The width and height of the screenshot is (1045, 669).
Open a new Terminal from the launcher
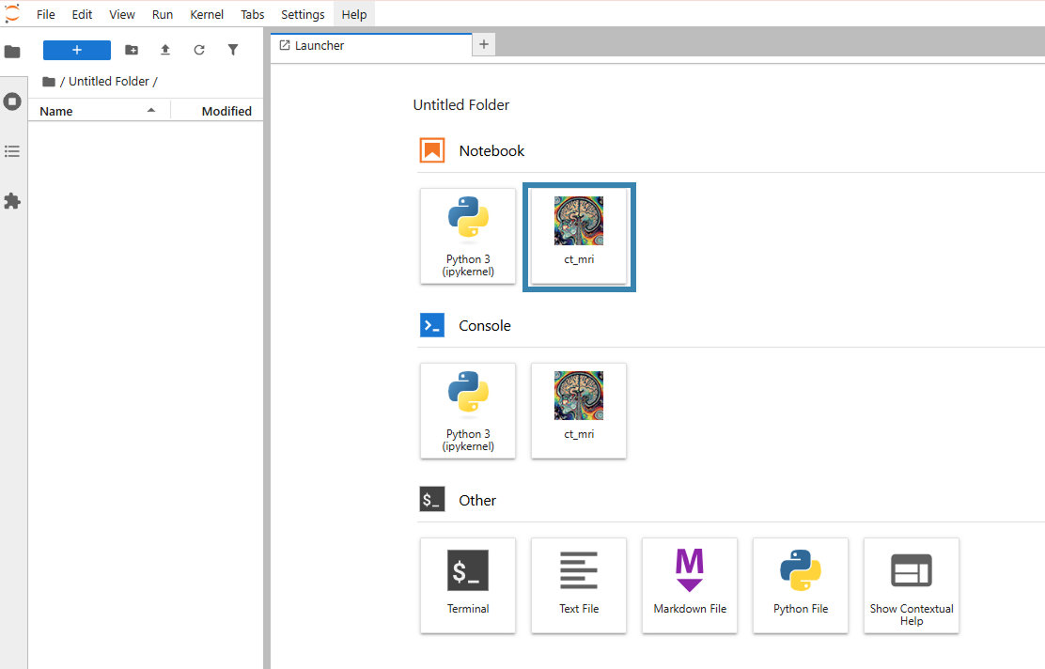[x=468, y=585]
